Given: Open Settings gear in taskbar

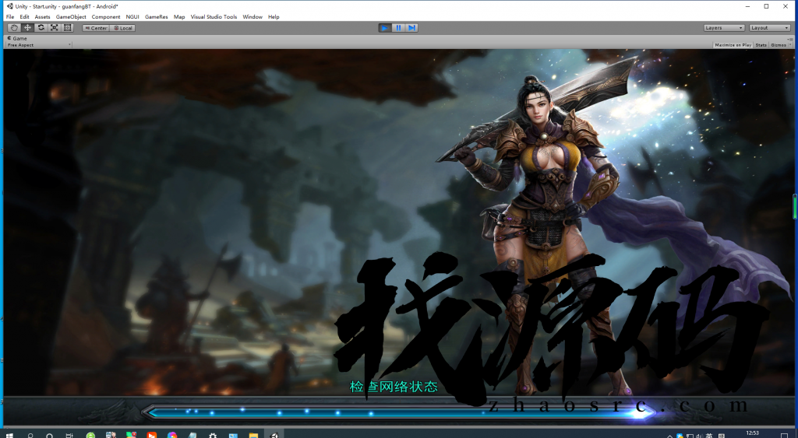Looking at the screenshot, I should point(213,436).
